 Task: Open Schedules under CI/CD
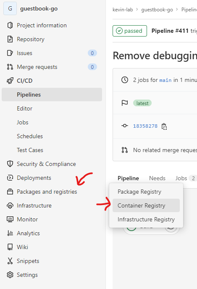click(30, 136)
